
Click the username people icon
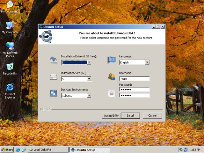[x=112, y=77]
